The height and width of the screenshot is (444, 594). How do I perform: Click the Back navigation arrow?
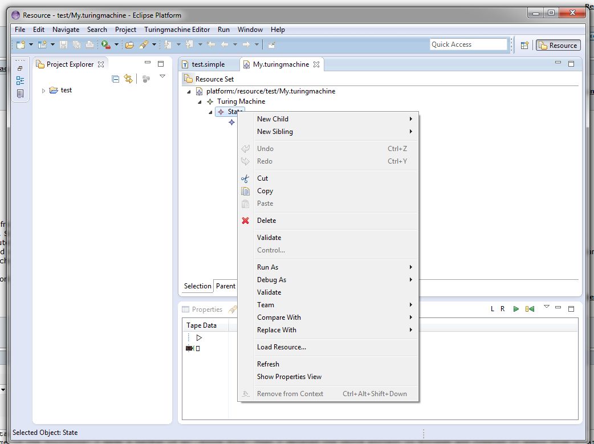coord(225,44)
